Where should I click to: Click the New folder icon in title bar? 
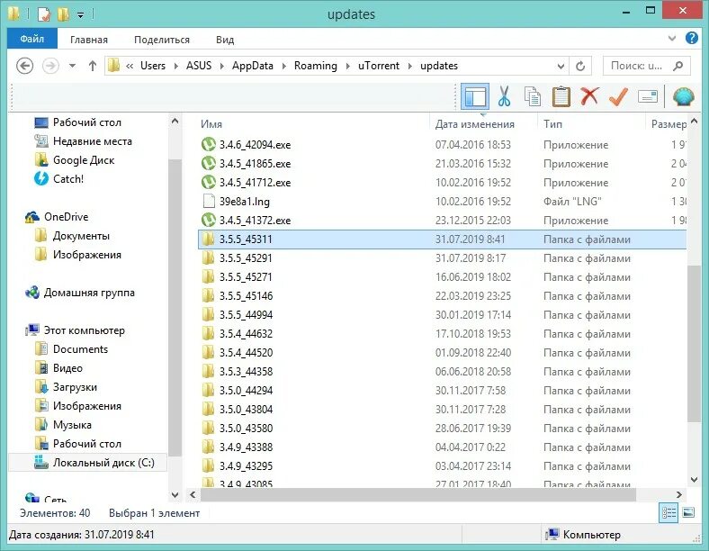[x=63, y=14]
